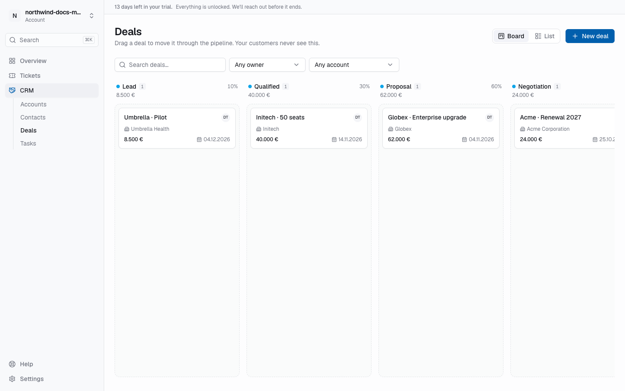Click the Proposal column header

pyautogui.click(x=399, y=86)
